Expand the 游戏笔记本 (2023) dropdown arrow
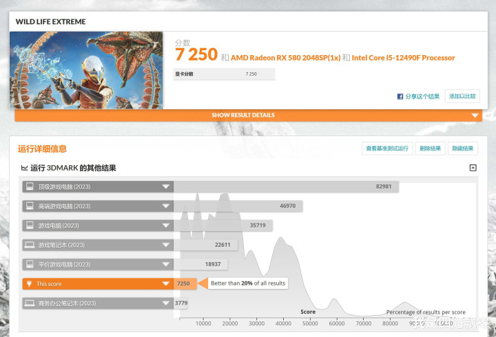This screenshot has width=496, height=337. pos(166,245)
